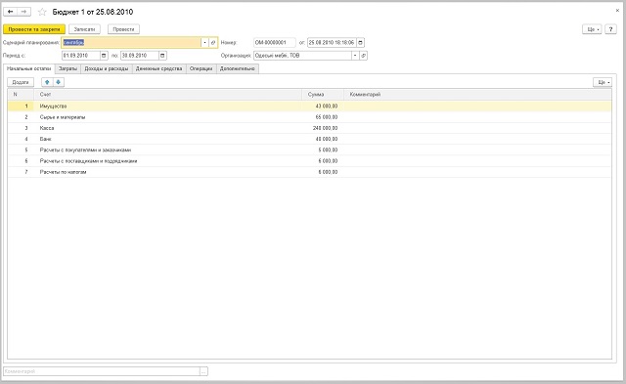Open calendar for period start date
626x384 pixels.
click(x=104, y=56)
